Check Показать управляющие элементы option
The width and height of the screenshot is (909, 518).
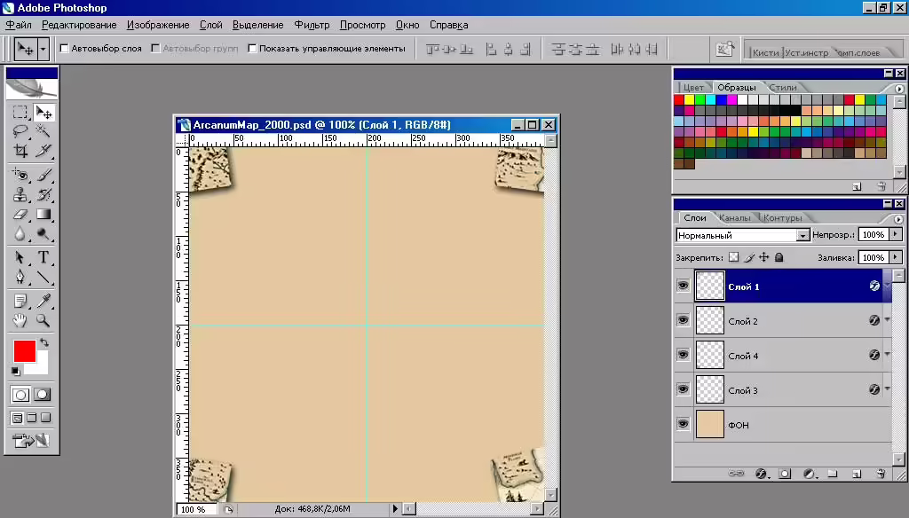tap(252, 49)
